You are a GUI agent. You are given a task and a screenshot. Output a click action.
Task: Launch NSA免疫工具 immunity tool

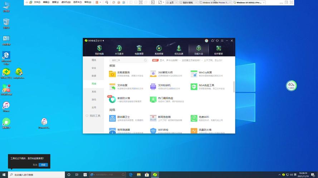coord(208,87)
